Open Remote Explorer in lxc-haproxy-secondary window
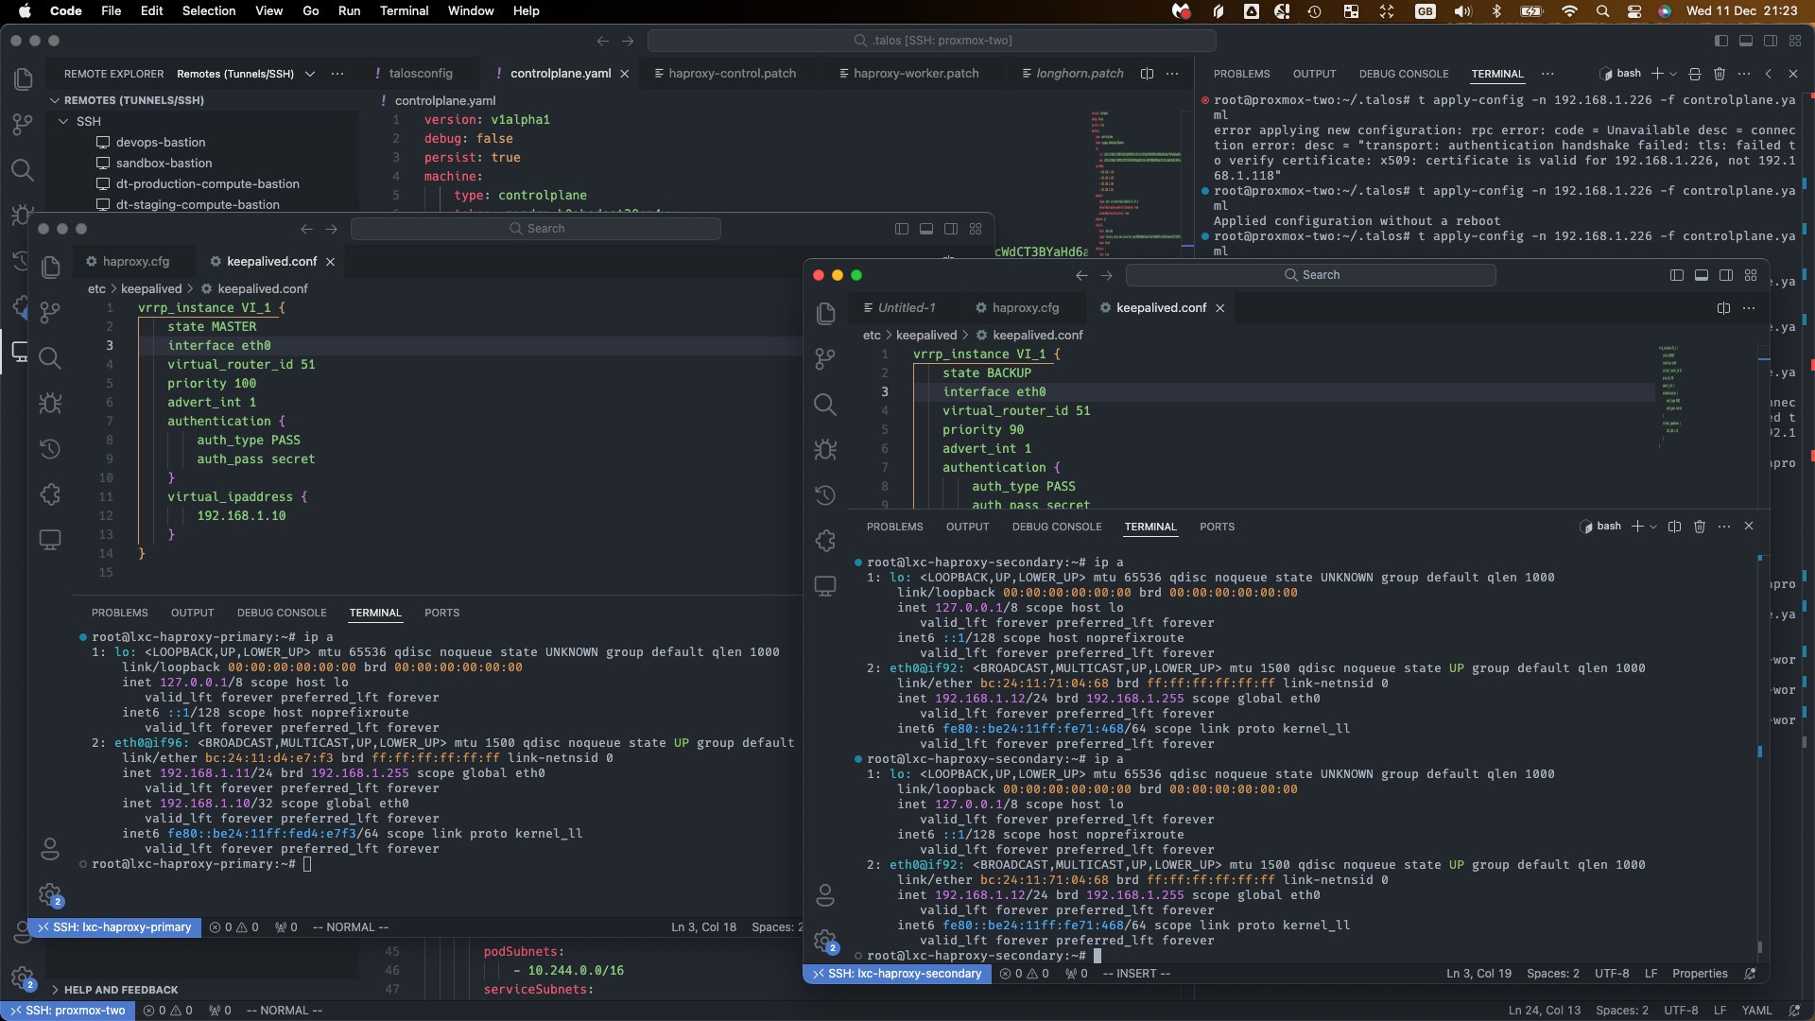This screenshot has height=1021, width=1815. [825, 586]
